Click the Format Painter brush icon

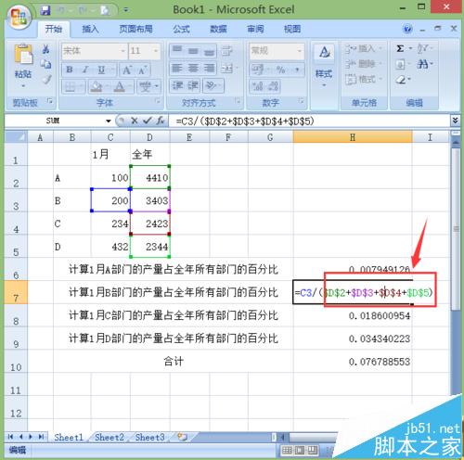pyautogui.click(x=46, y=79)
